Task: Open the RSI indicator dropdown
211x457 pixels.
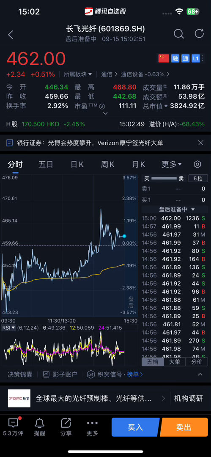Action: pos(9,328)
